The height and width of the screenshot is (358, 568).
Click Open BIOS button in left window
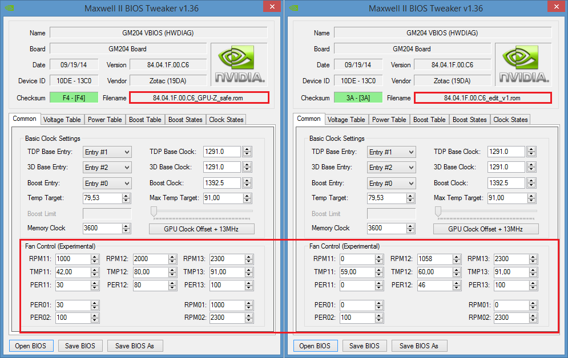point(31,345)
